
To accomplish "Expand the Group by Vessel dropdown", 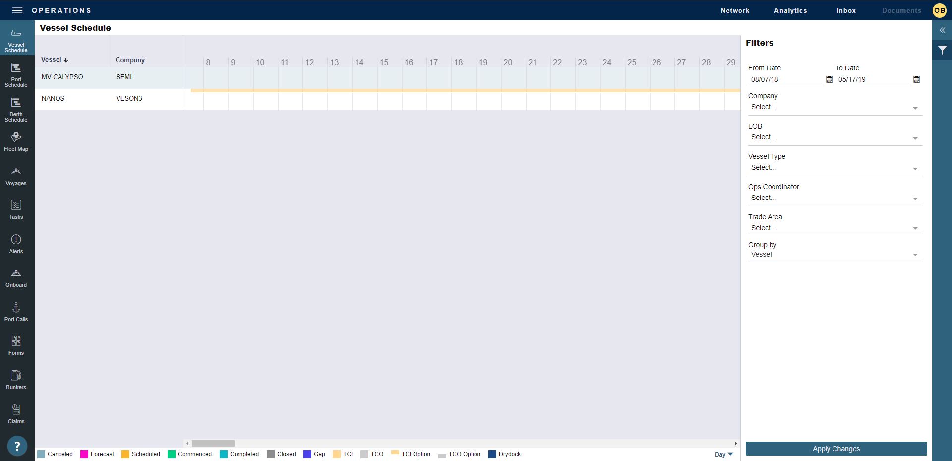I will 915,255.
